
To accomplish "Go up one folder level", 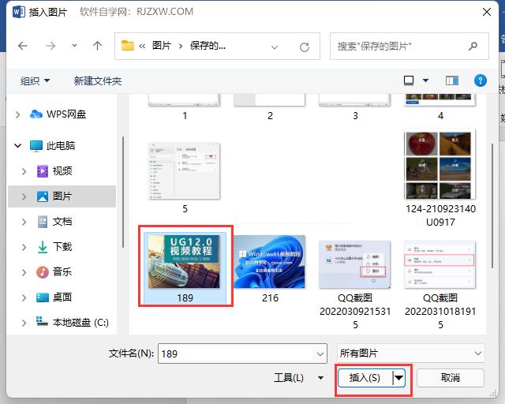I will point(97,46).
